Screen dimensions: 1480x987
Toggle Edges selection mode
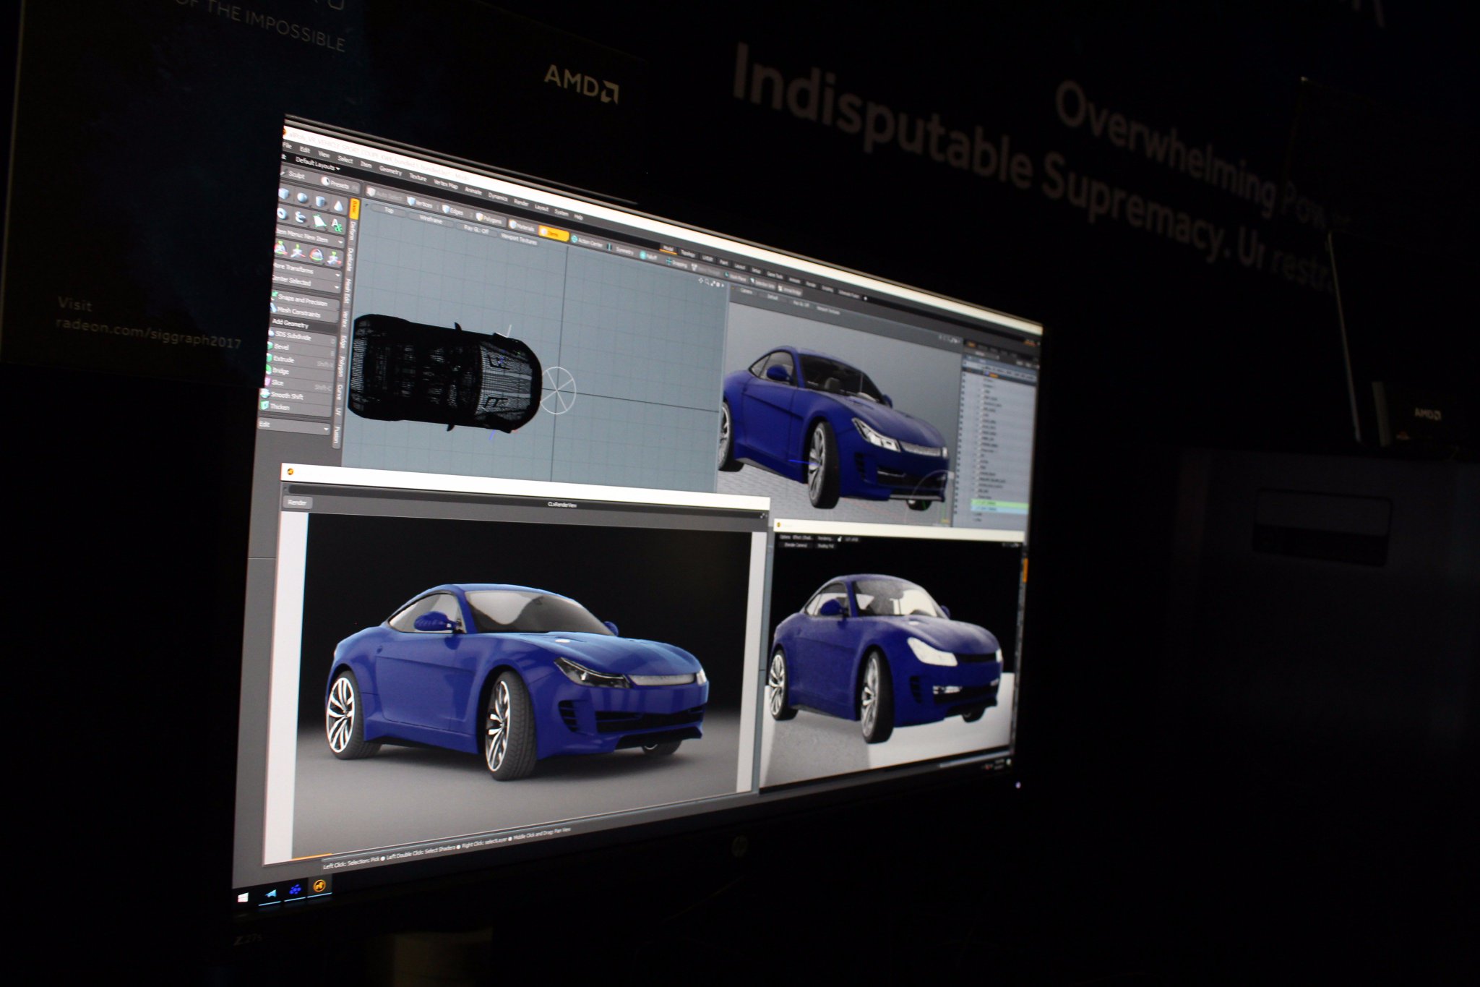[x=452, y=210]
